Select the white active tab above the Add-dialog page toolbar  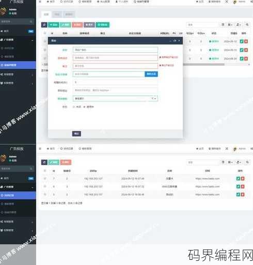(x=46, y=14)
